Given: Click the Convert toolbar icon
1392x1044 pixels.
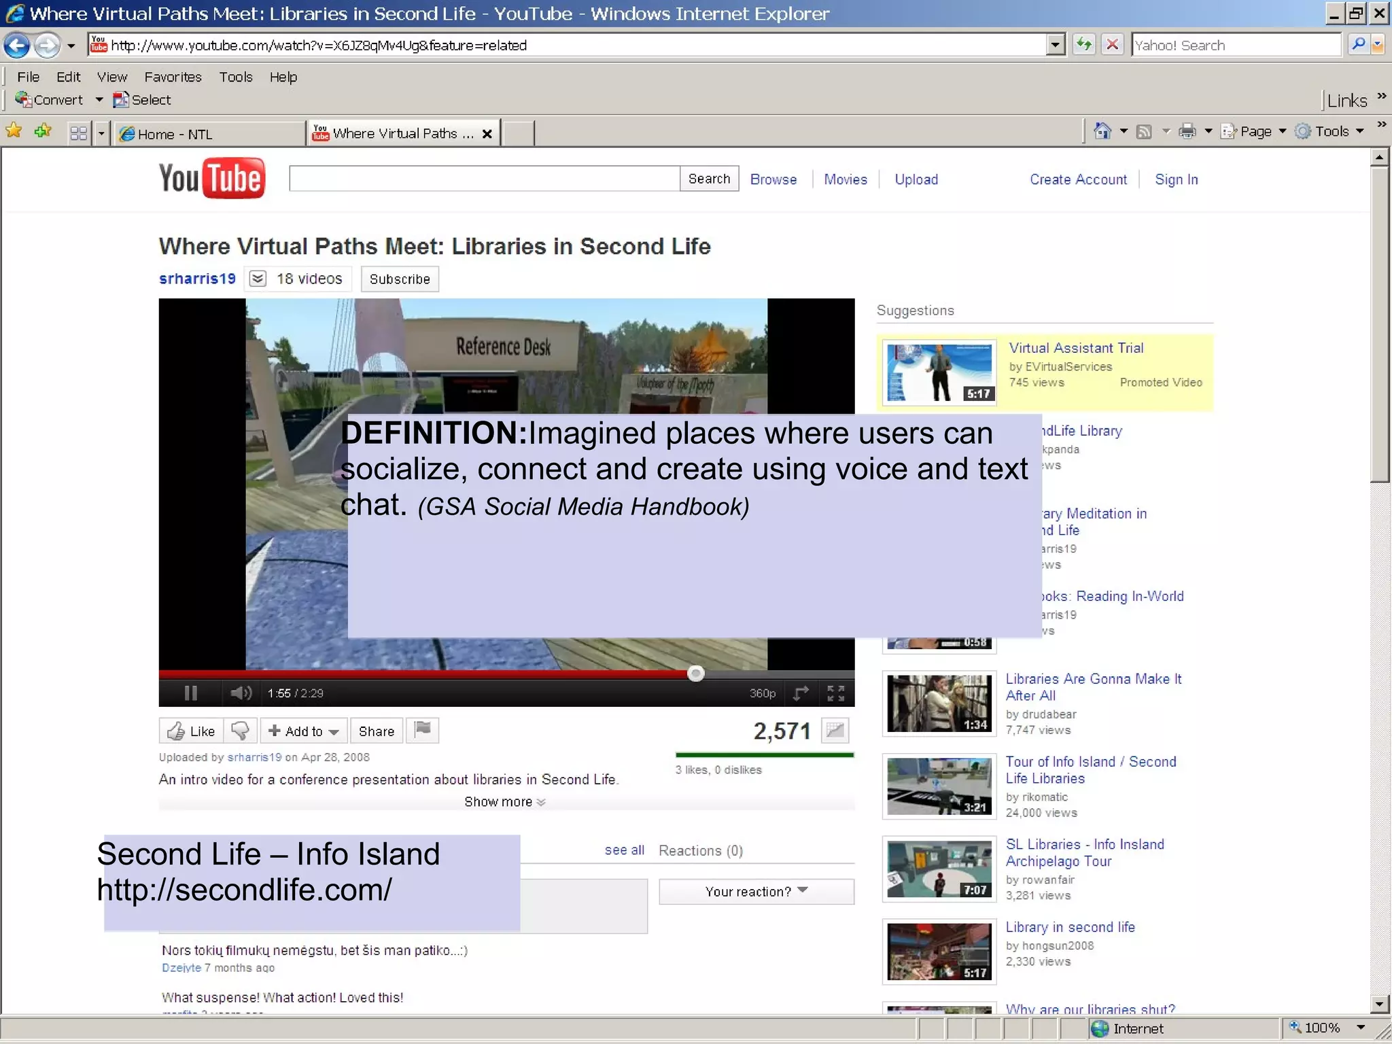Looking at the screenshot, I should click(49, 100).
